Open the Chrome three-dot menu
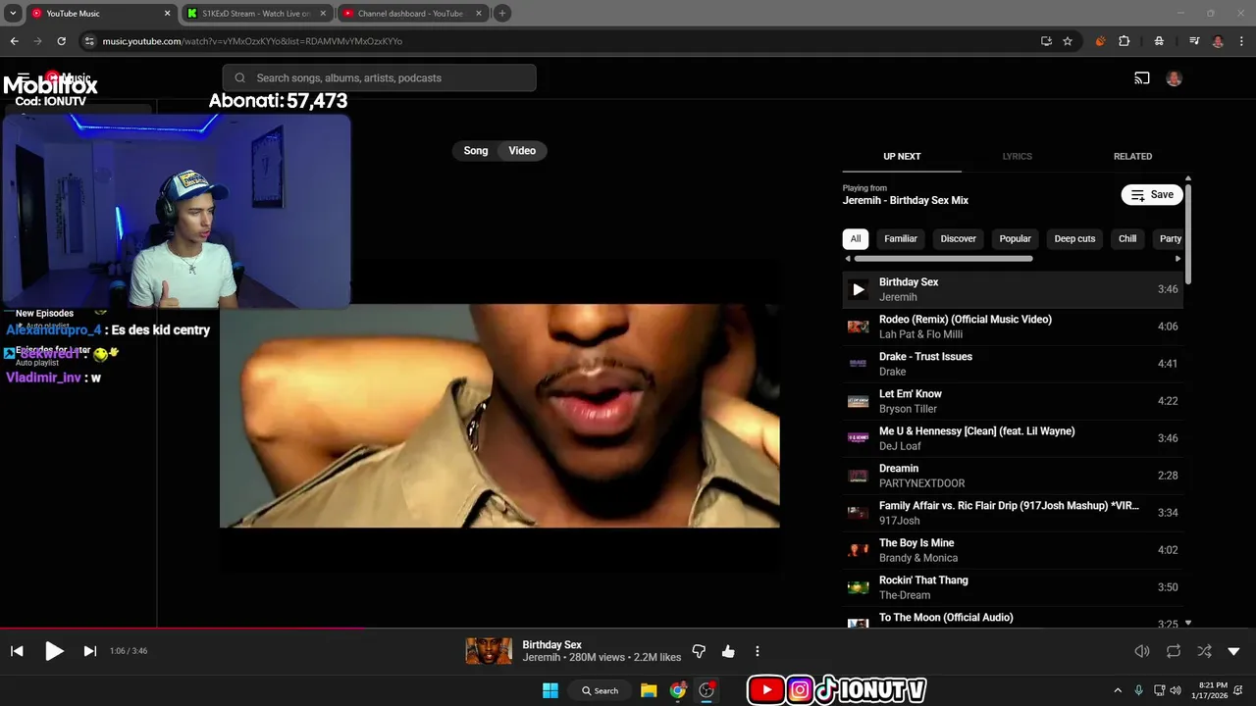The width and height of the screenshot is (1256, 706). [1241, 41]
